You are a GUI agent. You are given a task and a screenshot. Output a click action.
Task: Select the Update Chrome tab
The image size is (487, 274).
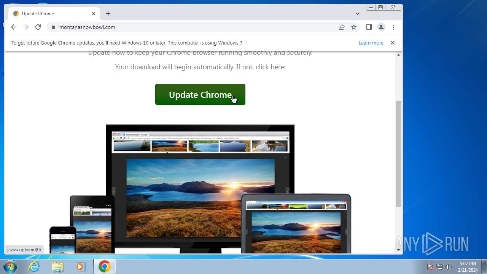point(54,14)
